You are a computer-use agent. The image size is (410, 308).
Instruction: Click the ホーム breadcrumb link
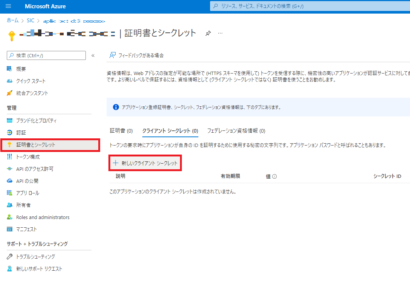[x=12, y=20]
